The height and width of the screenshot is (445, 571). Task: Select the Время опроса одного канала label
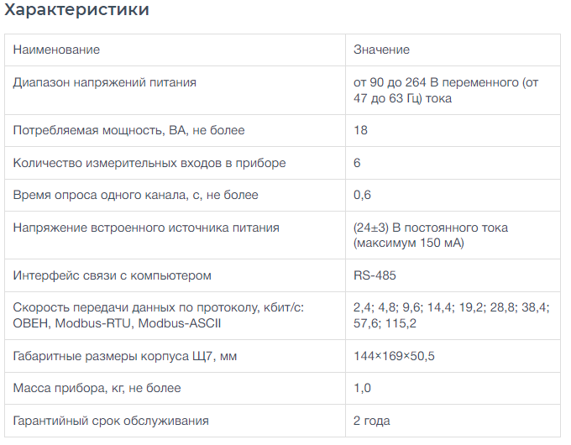click(x=135, y=195)
